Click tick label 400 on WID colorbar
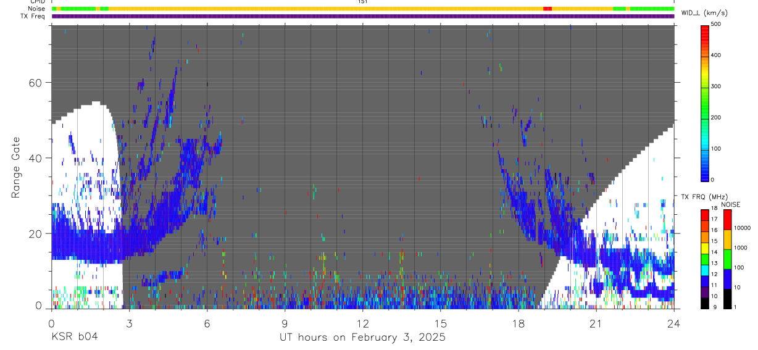The width and height of the screenshot is (758, 350). coord(717,56)
